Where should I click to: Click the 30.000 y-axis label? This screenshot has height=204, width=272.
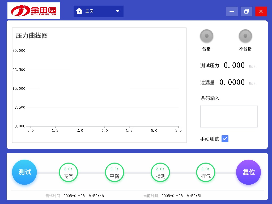point(19,50)
